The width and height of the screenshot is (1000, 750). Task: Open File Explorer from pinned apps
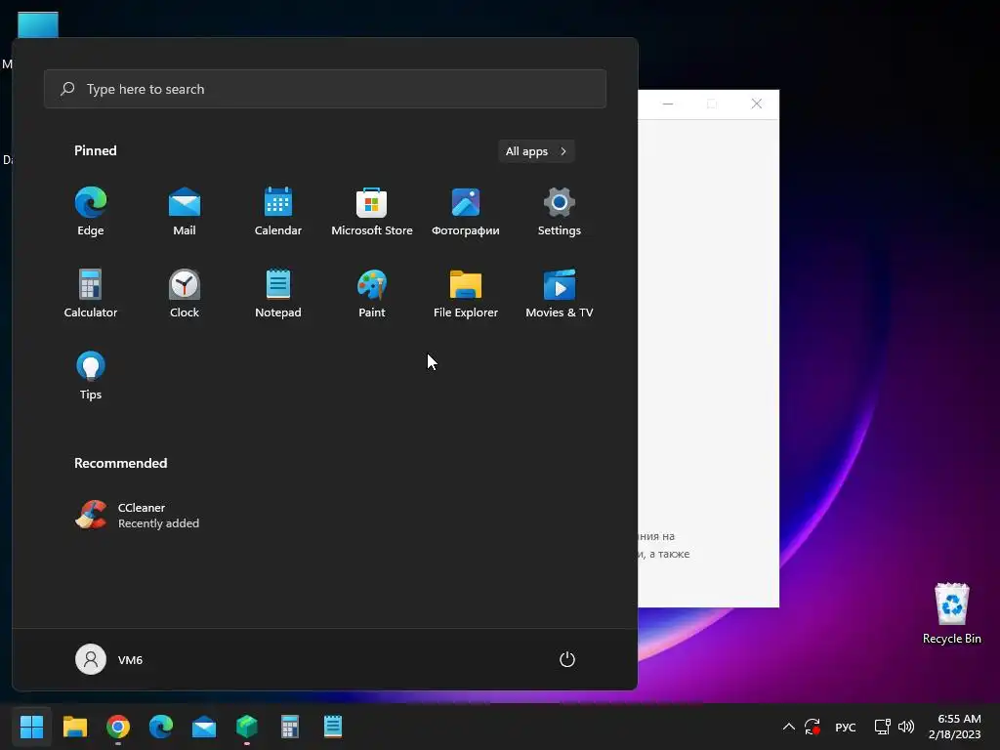466,294
